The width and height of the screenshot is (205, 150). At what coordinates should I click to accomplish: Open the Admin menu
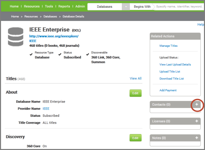coord(80,6)
